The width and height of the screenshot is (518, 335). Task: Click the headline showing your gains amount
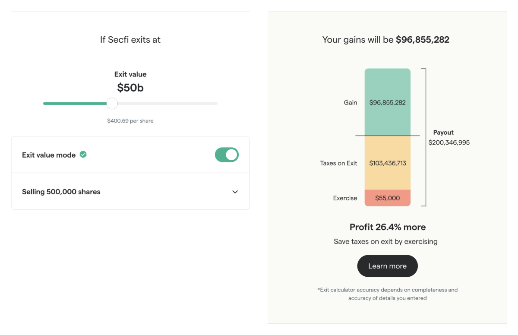385,40
